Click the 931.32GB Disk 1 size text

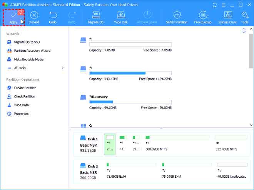(x=88, y=150)
